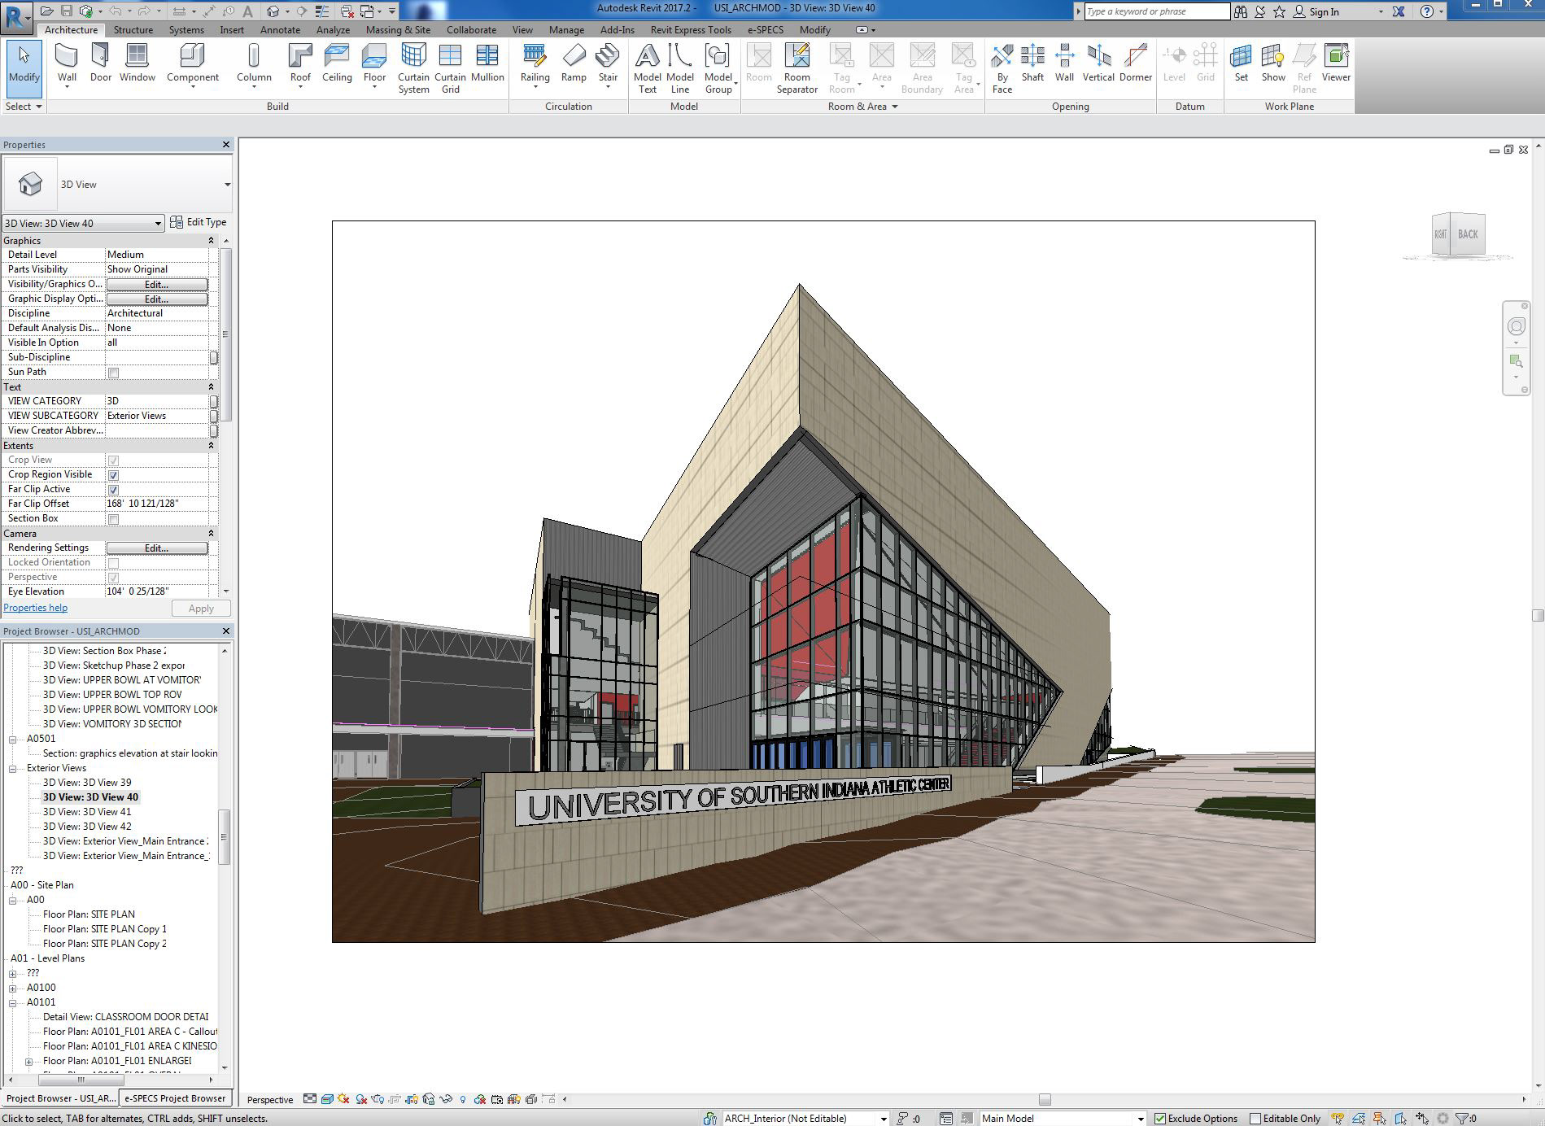This screenshot has height=1126, width=1545.
Task: Open the Main Model design option dropdown
Action: click(x=1140, y=1119)
